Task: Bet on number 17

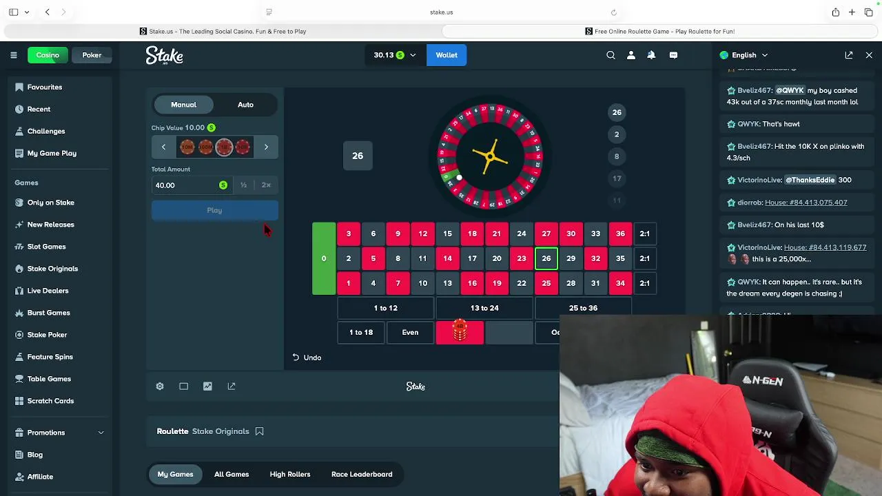Action: pos(472,258)
